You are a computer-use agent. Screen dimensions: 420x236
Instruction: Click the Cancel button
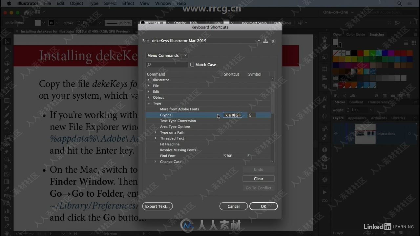[x=234, y=206]
